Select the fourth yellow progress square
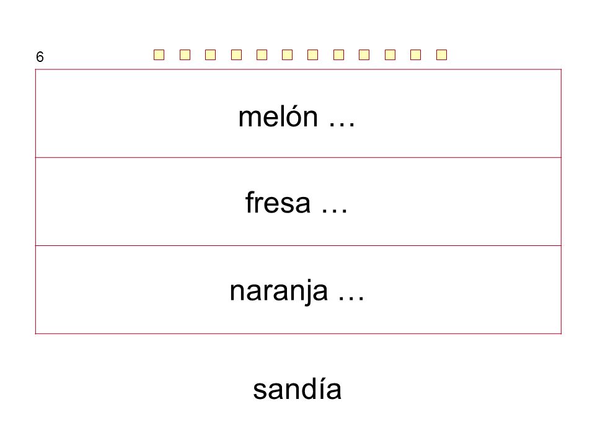Image resolution: width=595 pixels, height=446 pixels. coord(236,55)
